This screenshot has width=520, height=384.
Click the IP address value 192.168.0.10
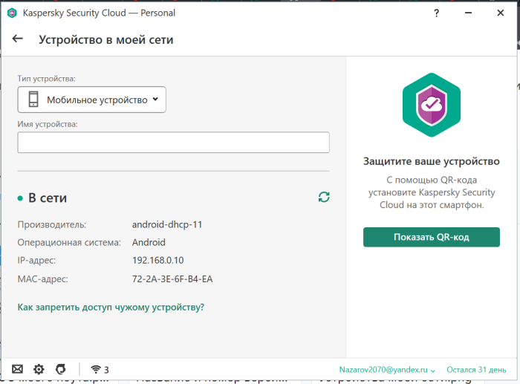[157, 260]
